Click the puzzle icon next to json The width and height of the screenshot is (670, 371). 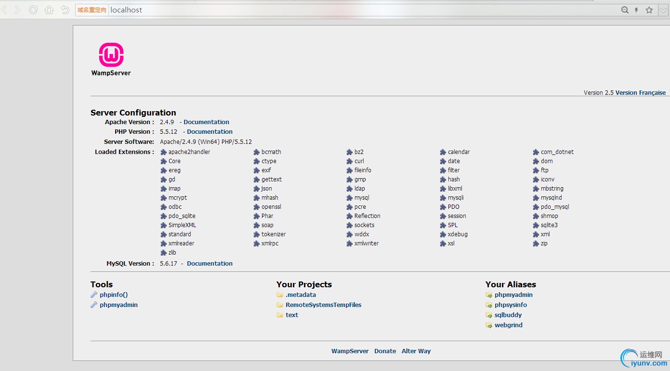[x=257, y=189]
